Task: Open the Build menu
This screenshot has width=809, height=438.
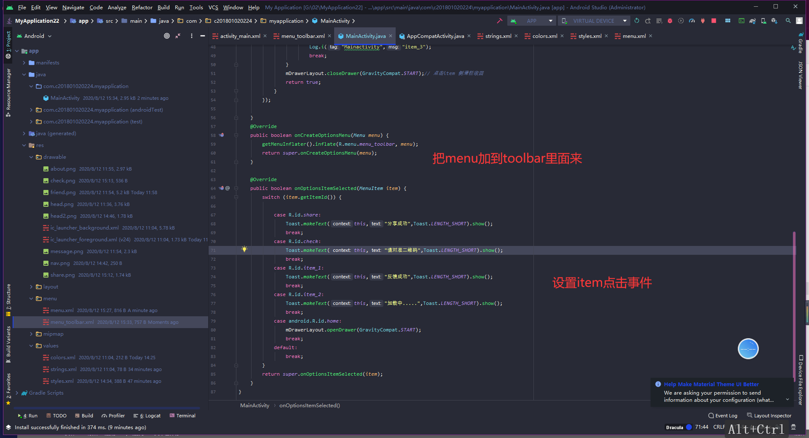Action: point(163,7)
